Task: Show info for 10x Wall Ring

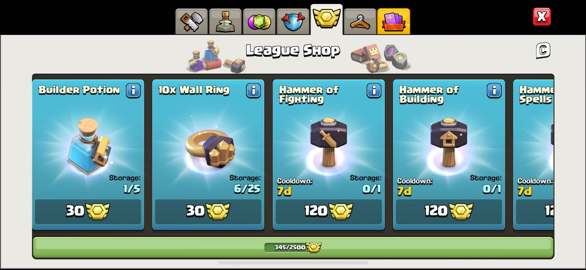Action: point(253,90)
